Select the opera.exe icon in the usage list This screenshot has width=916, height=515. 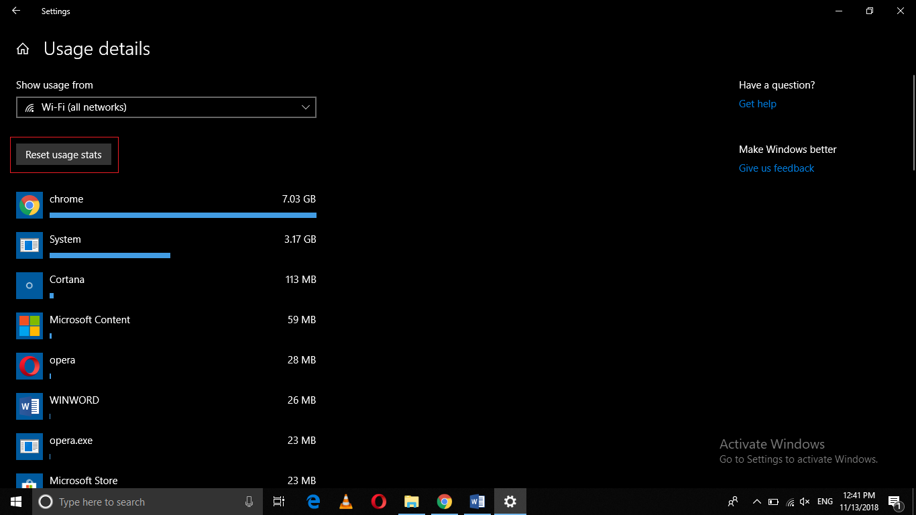point(30,447)
